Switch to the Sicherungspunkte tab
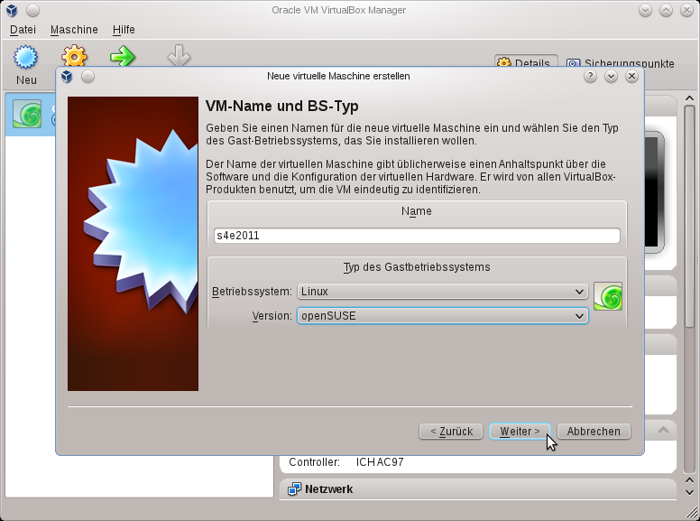 [x=621, y=63]
